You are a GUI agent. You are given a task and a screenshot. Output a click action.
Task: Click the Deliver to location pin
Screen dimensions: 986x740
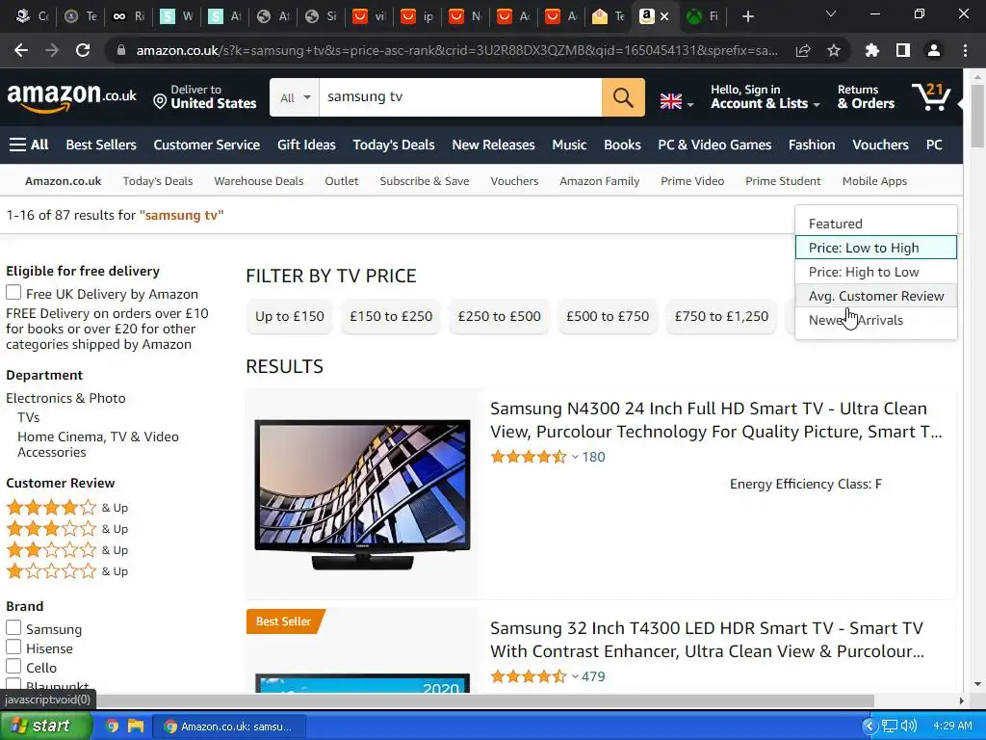pyautogui.click(x=160, y=101)
